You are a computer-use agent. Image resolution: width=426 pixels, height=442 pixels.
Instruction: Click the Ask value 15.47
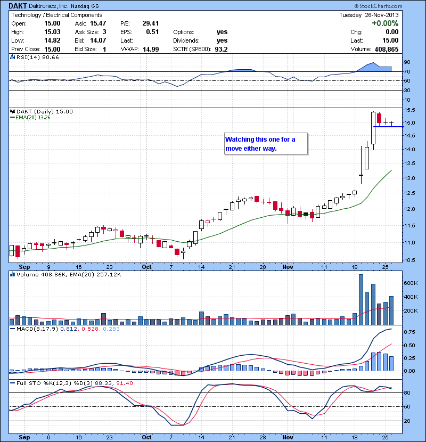98,23
